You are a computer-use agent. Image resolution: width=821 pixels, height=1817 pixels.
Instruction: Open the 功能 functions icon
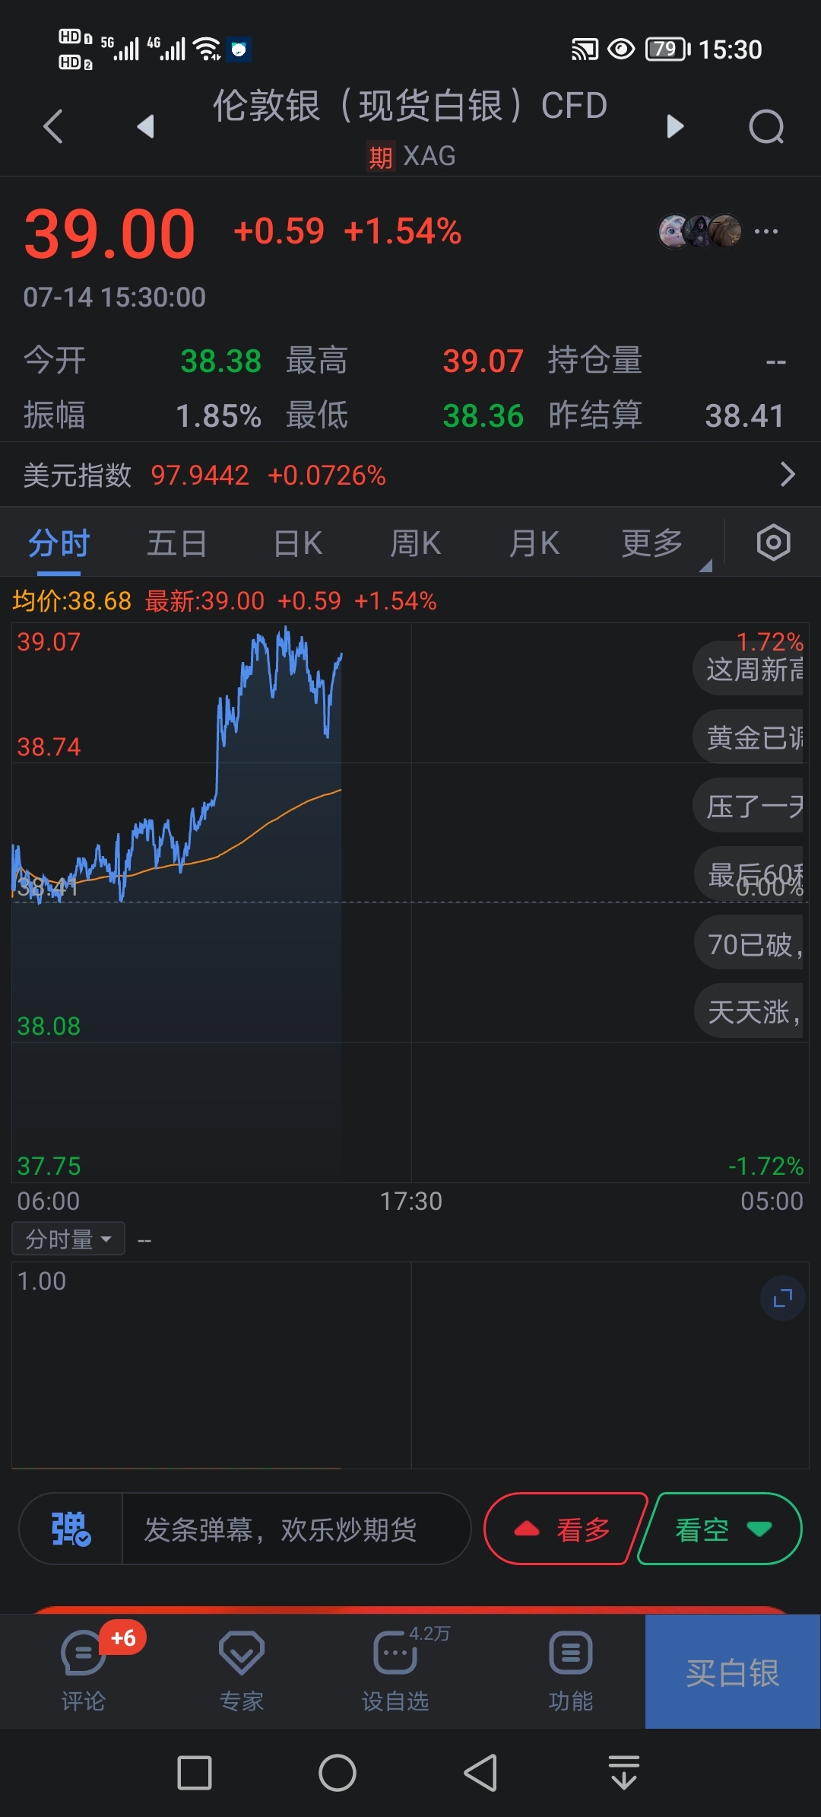pos(570,1671)
